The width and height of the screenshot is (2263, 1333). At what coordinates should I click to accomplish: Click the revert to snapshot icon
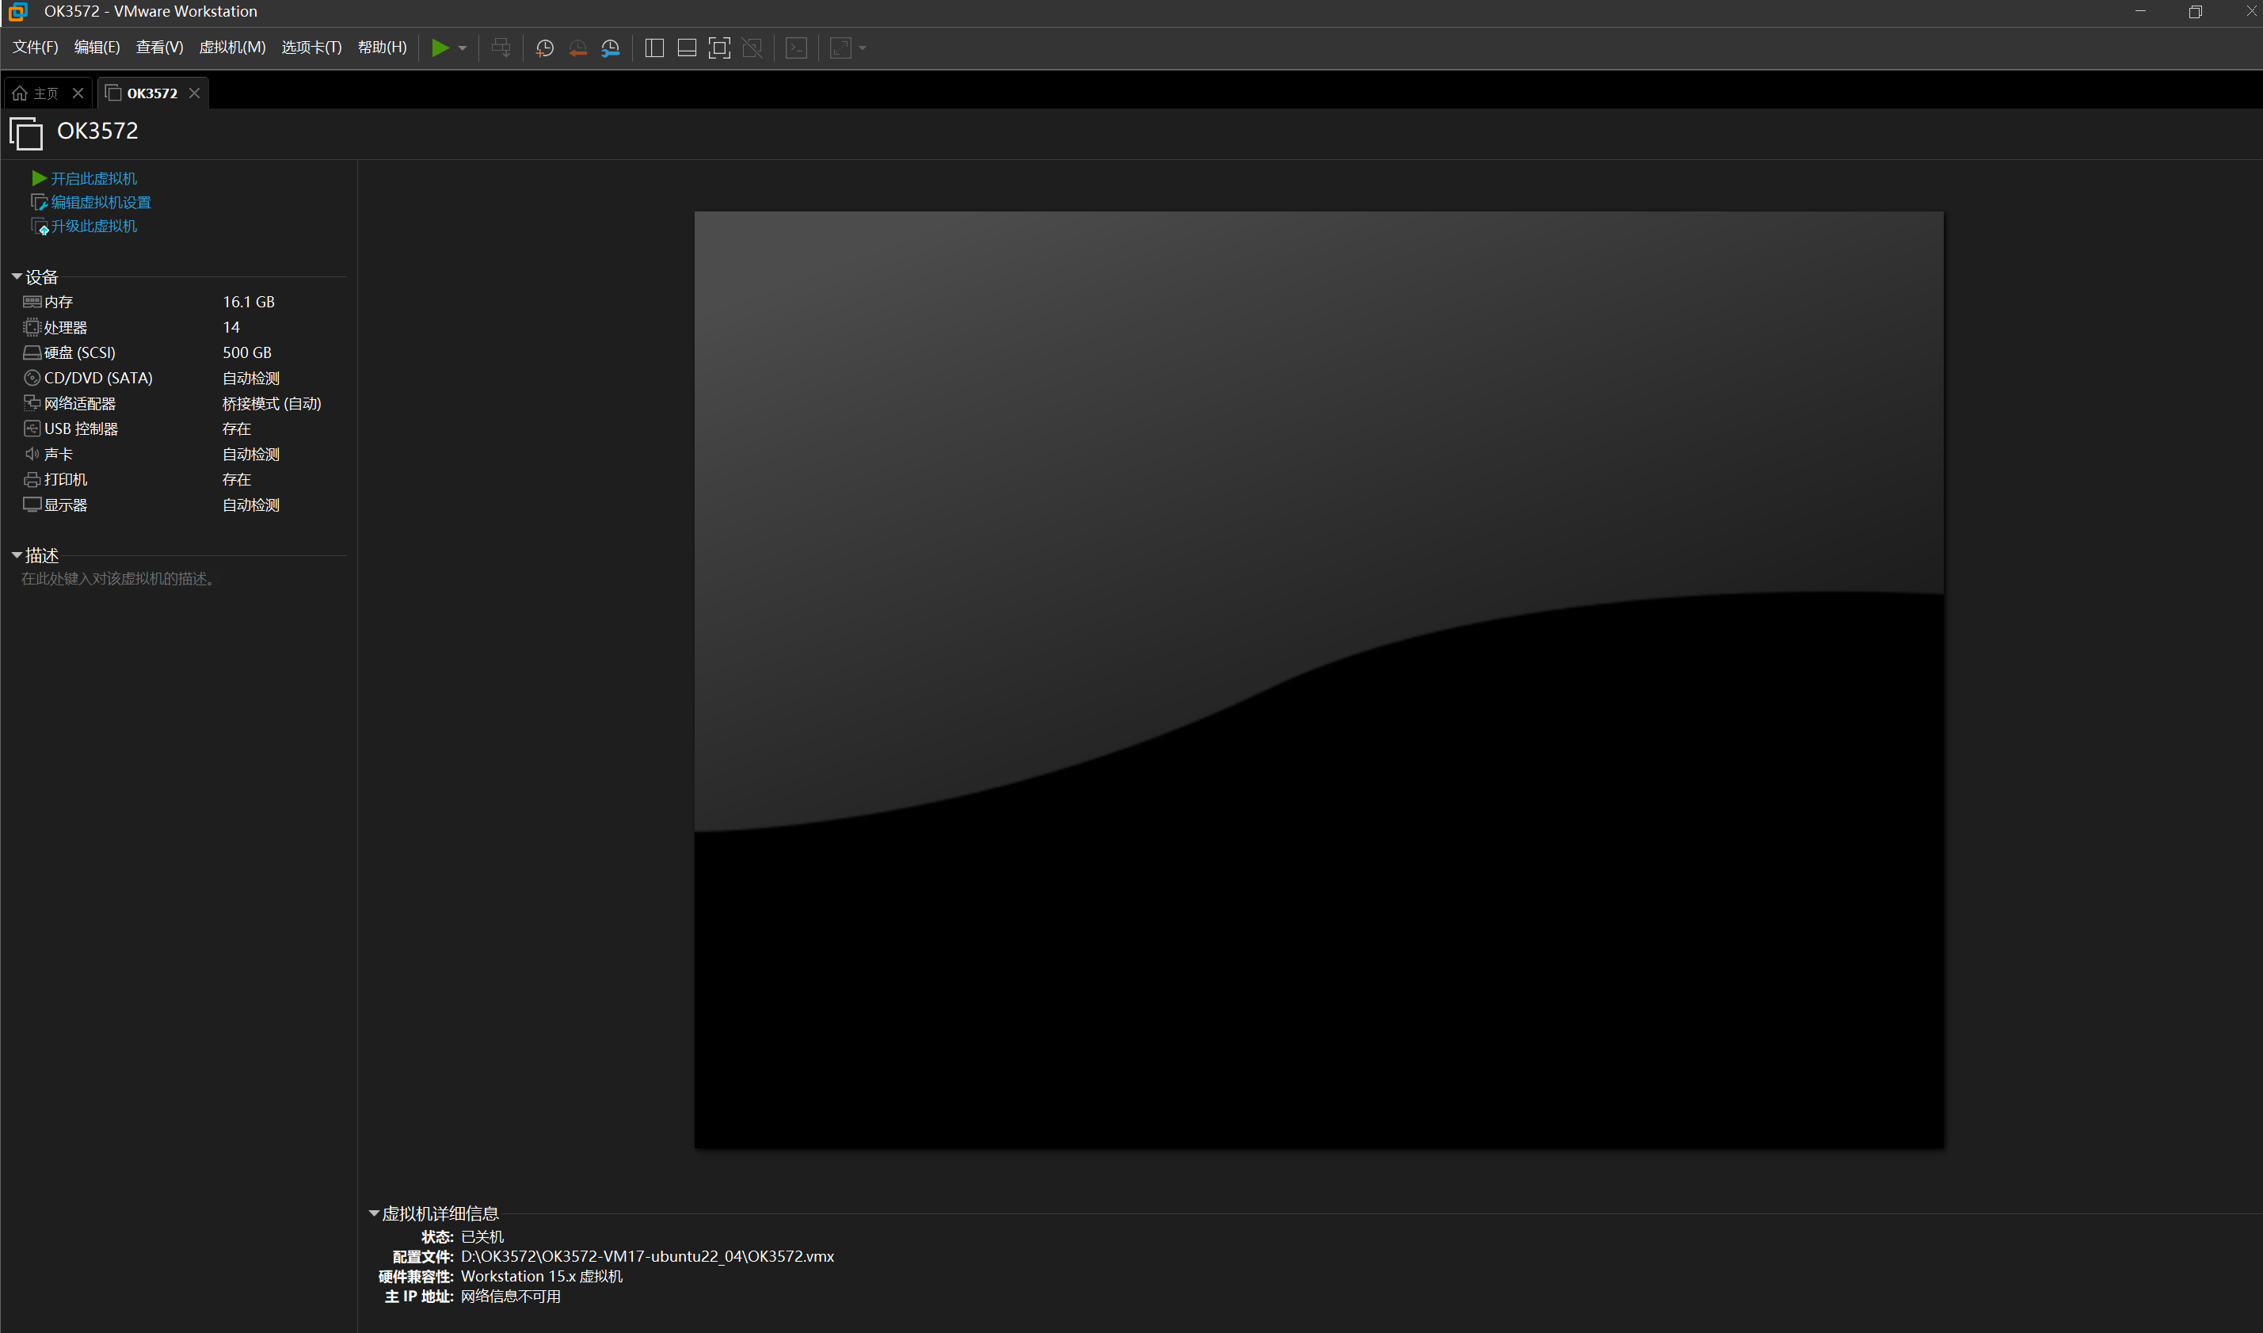tap(577, 48)
